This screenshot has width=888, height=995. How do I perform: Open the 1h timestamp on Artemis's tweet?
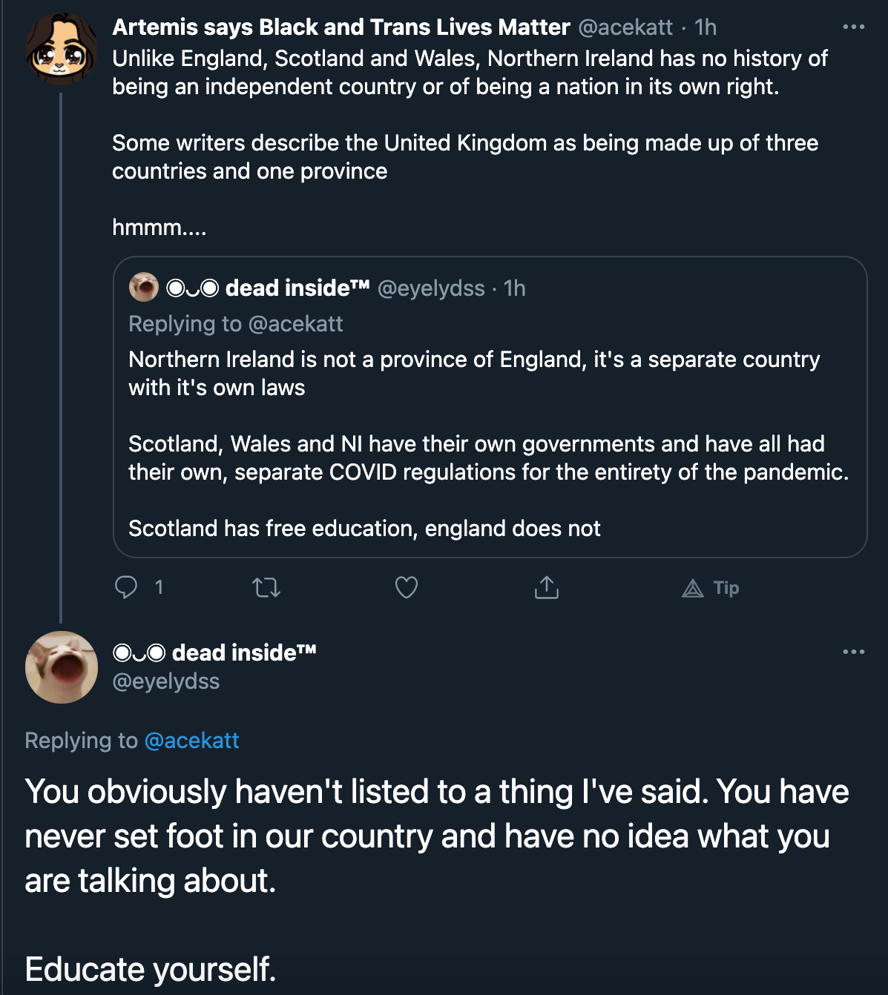706,27
